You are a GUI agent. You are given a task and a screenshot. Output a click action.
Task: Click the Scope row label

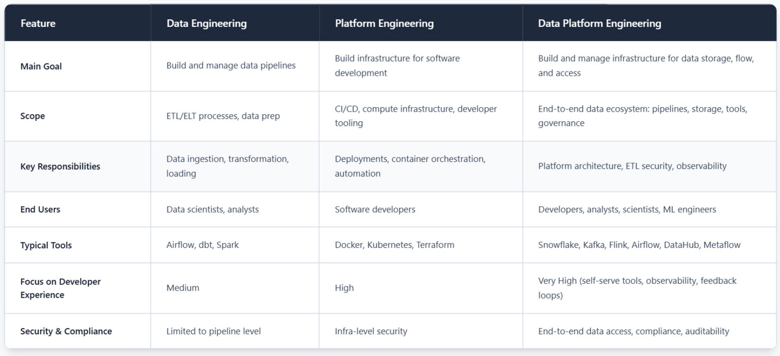click(x=32, y=116)
